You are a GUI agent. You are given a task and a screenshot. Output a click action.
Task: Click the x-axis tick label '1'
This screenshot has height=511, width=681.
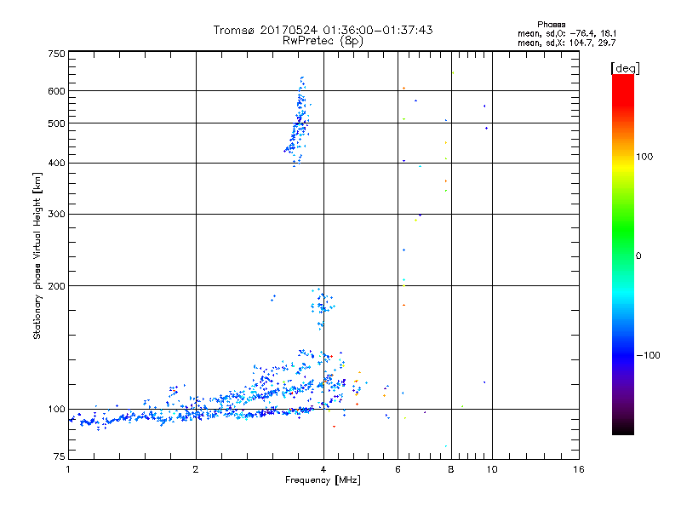68,469
